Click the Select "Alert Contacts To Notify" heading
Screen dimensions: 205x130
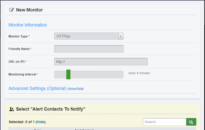[51, 109]
